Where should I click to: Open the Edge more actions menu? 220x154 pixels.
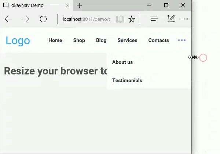(185, 19)
